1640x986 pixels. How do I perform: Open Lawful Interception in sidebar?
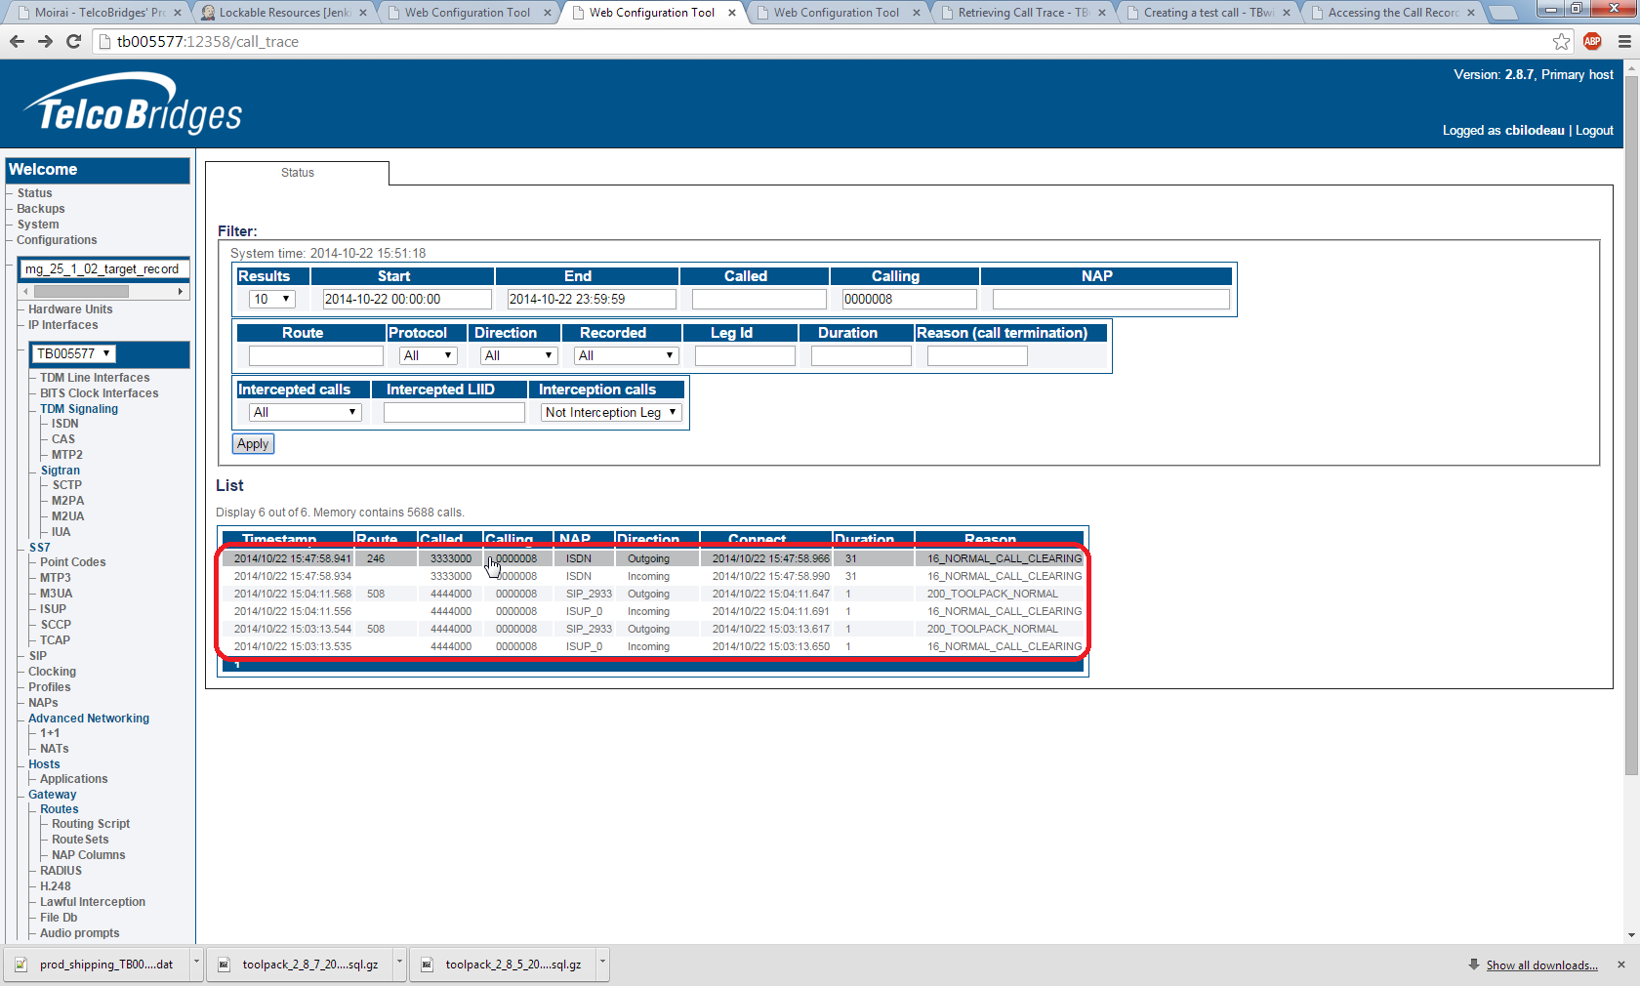[x=93, y=902]
